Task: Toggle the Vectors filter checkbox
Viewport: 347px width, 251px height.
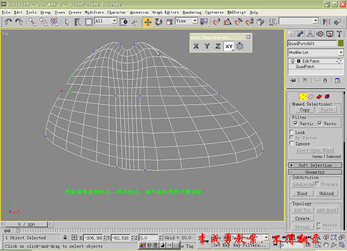Action: point(320,123)
